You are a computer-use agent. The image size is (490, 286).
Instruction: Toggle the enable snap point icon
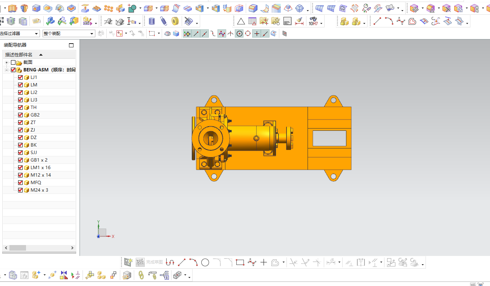pyautogui.click(x=187, y=34)
